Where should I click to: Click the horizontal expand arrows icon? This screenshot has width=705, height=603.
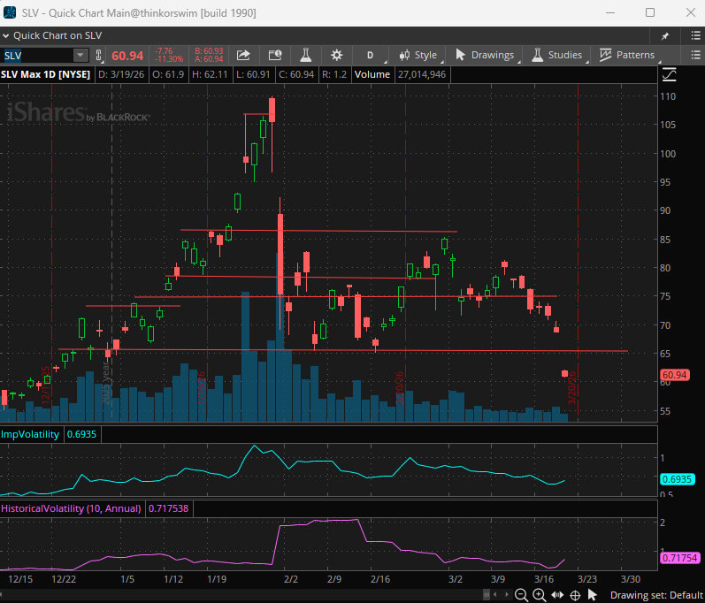(557, 595)
